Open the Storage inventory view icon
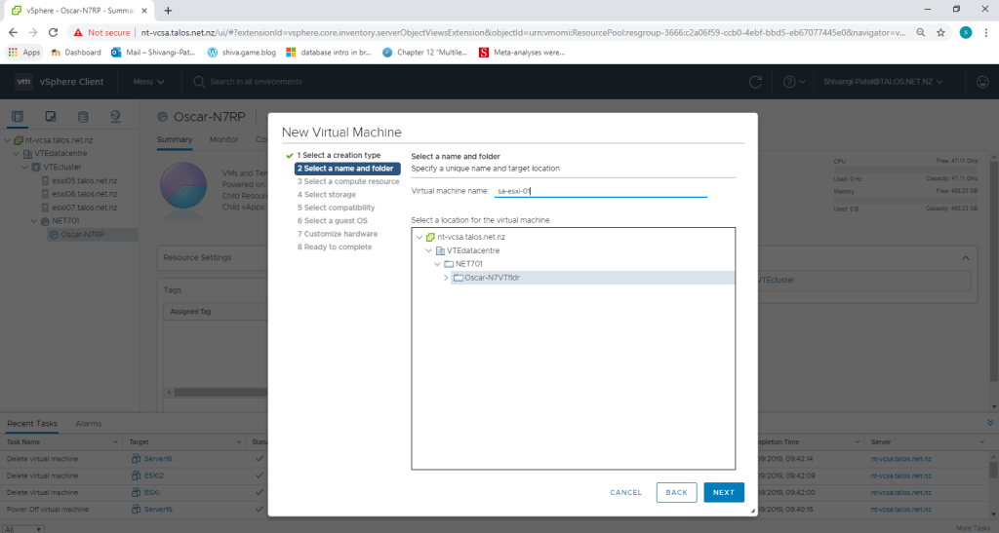Image resolution: width=999 pixels, height=533 pixels. (82, 117)
